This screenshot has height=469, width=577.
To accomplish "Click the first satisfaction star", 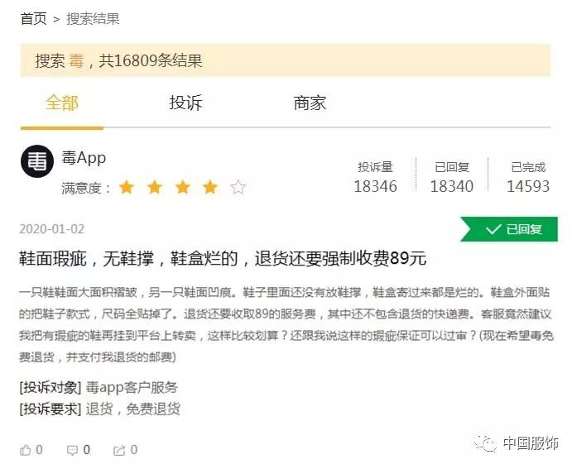I will point(127,188).
